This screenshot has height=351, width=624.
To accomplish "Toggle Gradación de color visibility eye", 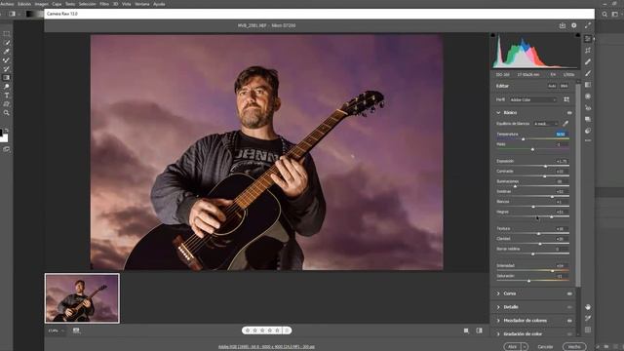I will pyautogui.click(x=569, y=334).
